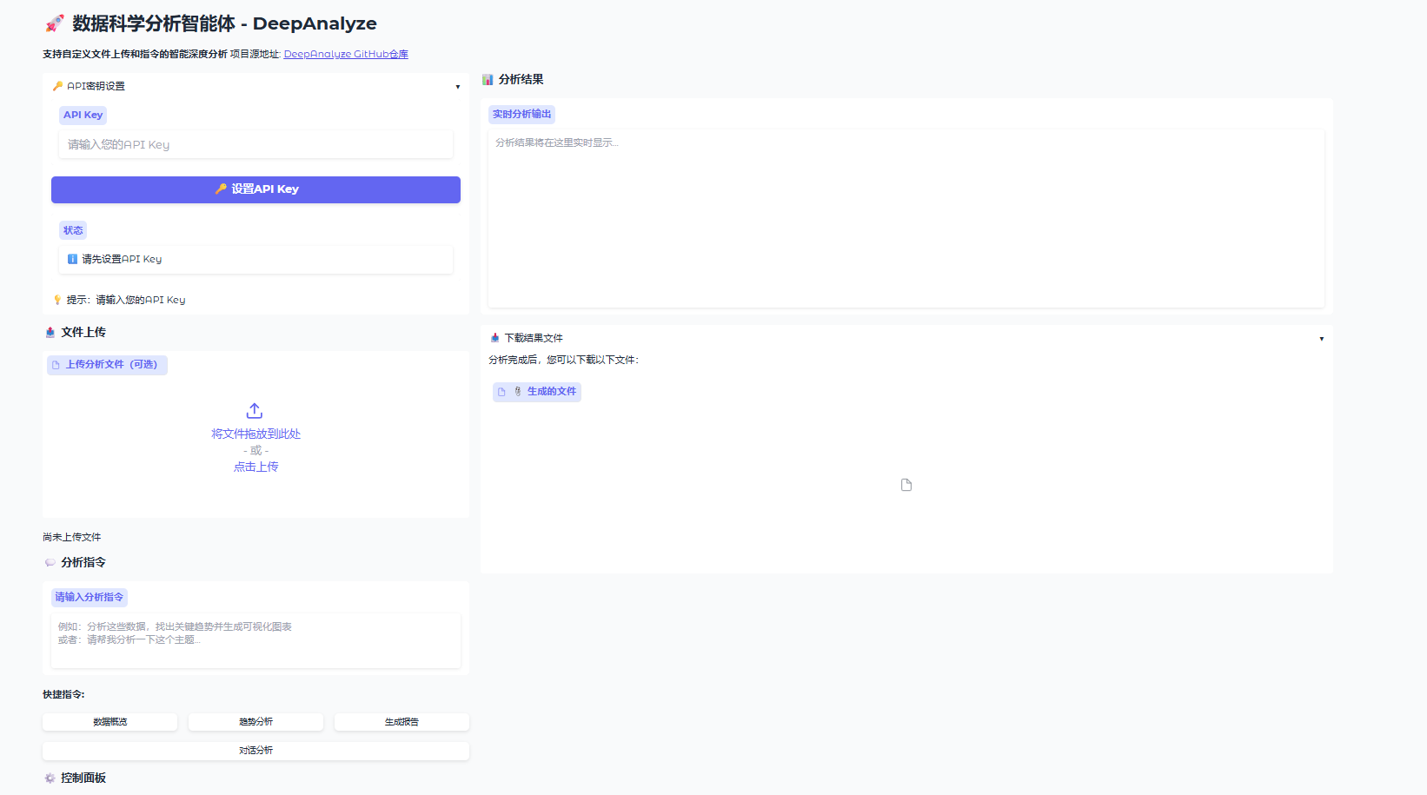Click the analysis instruction text area
Image resolution: width=1427 pixels, height=795 pixels.
(x=256, y=640)
